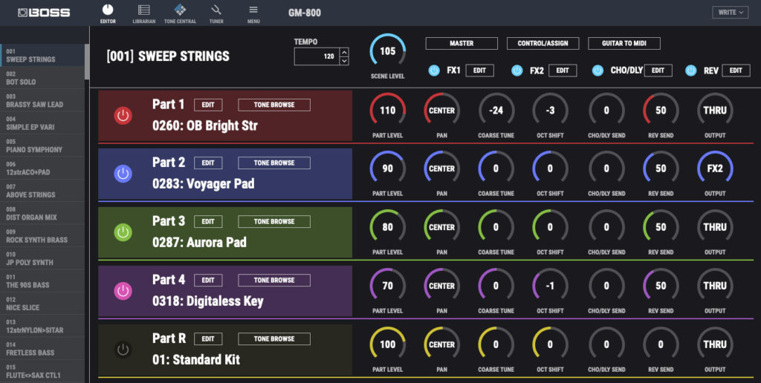
Task: Select scene 005 PIANO SYMPHONY
Action: click(42, 145)
